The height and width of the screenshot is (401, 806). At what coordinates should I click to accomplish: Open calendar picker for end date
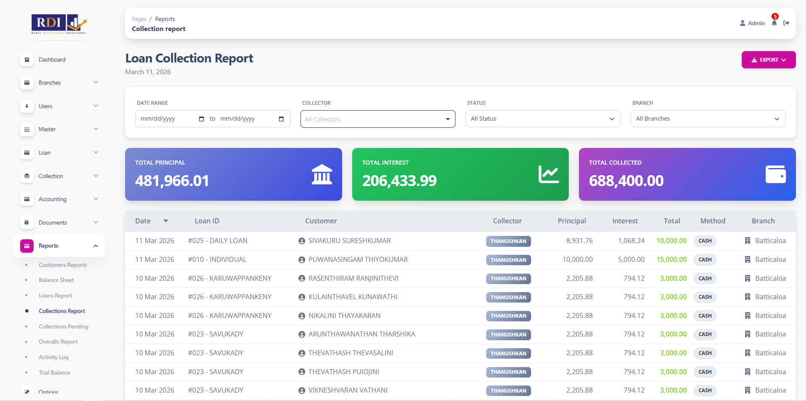281,119
